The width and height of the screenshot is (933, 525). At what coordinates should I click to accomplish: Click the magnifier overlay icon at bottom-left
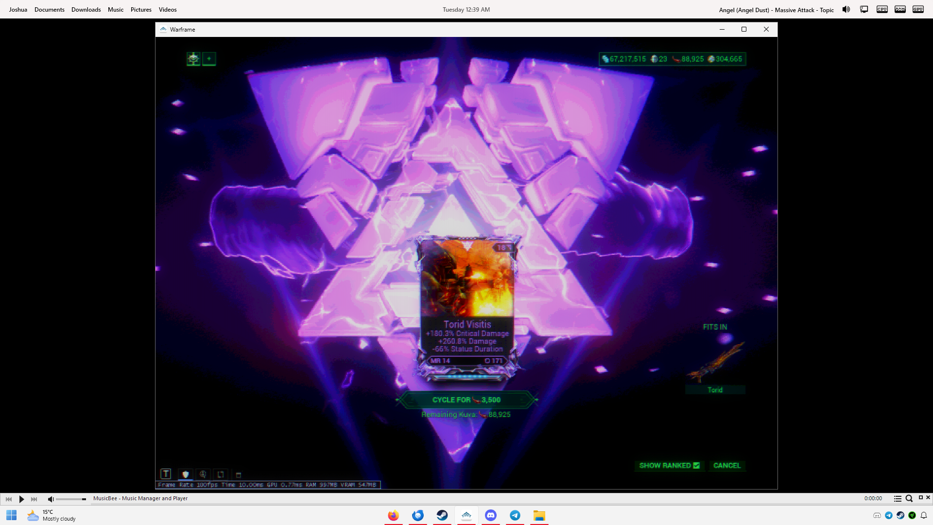[x=203, y=474]
